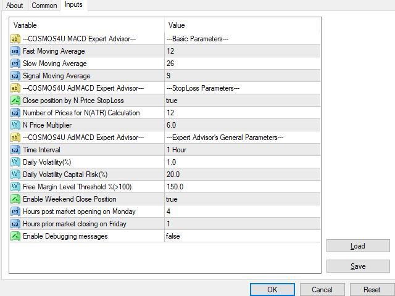The height and width of the screenshot is (296, 395).
Task: Select 'Hours post market opening on Monday' label
Action: pos(79,212)
